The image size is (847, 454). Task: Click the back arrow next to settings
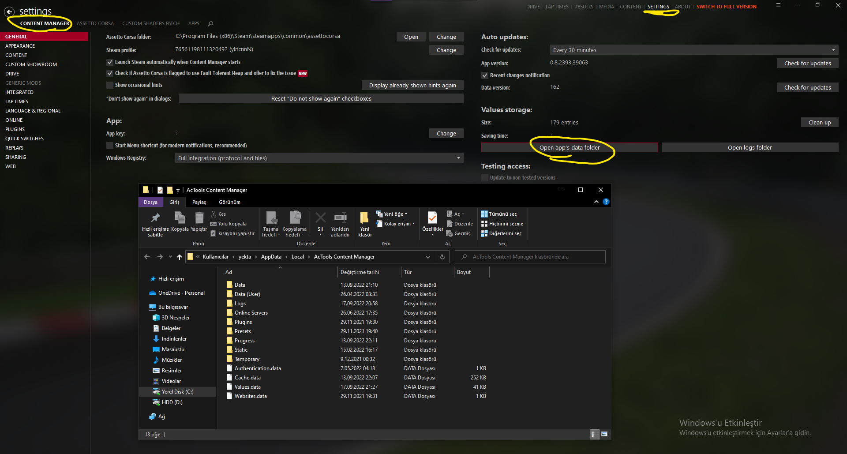point(9,12)
